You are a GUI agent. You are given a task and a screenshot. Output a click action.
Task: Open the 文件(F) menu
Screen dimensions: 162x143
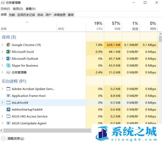pyautogui.click(x=5, y=9)
